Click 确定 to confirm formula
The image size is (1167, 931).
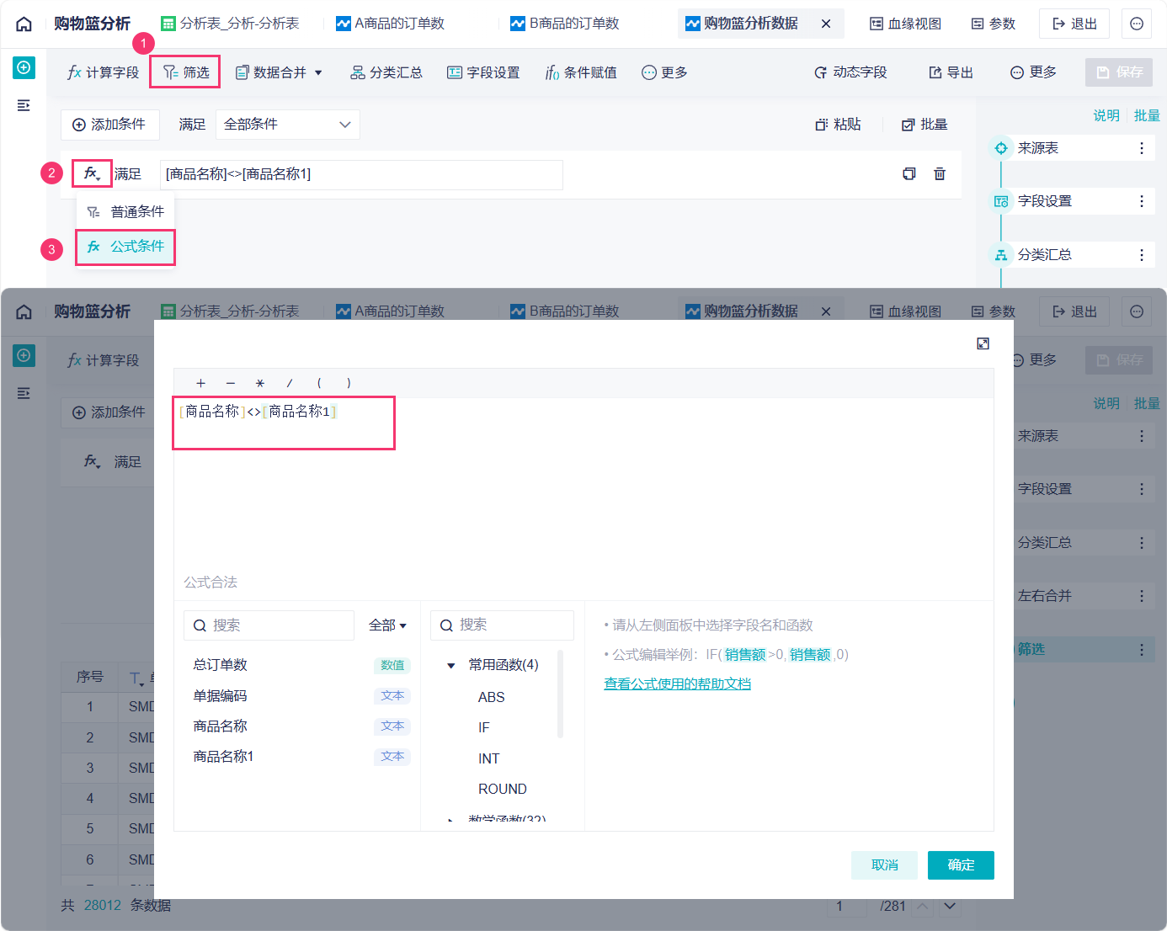(961, 865)
